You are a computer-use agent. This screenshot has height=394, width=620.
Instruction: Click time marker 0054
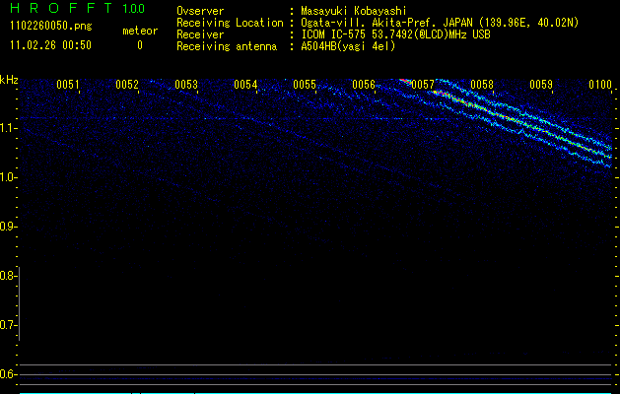coord(245,85)
